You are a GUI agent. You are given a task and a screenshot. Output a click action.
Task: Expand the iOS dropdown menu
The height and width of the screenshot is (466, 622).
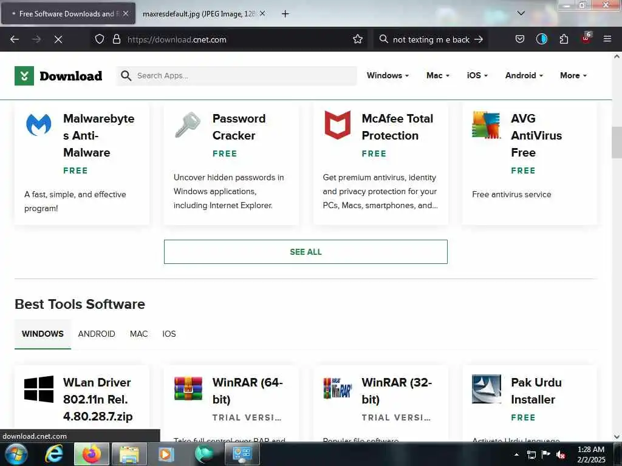pyautogui.click(x=477, y=75)
